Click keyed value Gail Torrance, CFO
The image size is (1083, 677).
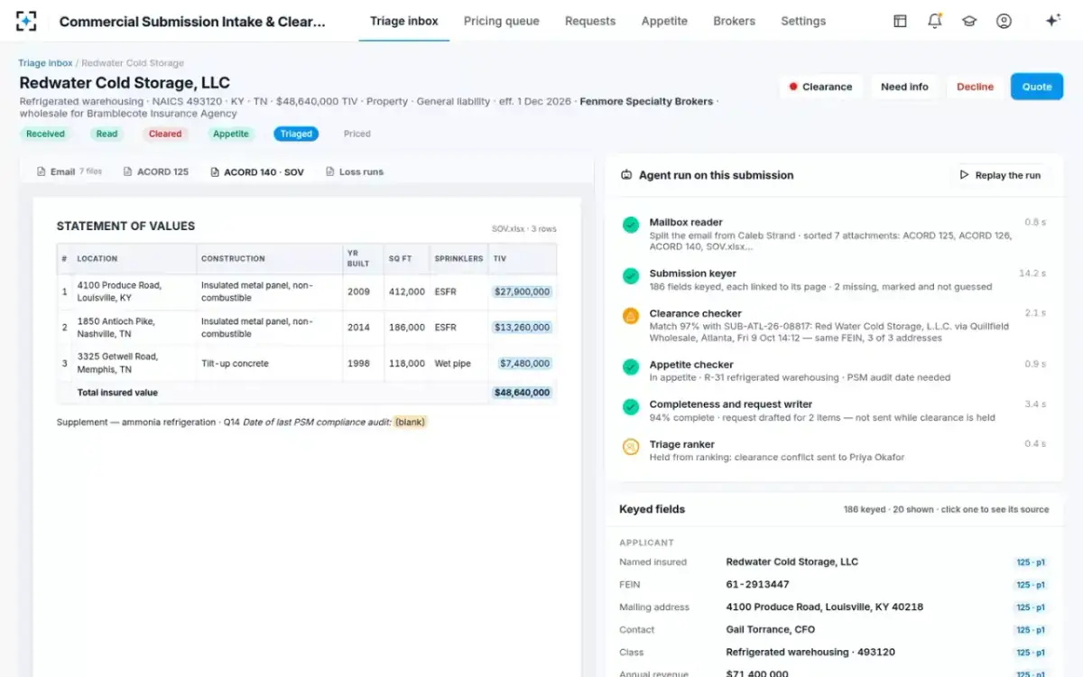(x=771, y=630)
